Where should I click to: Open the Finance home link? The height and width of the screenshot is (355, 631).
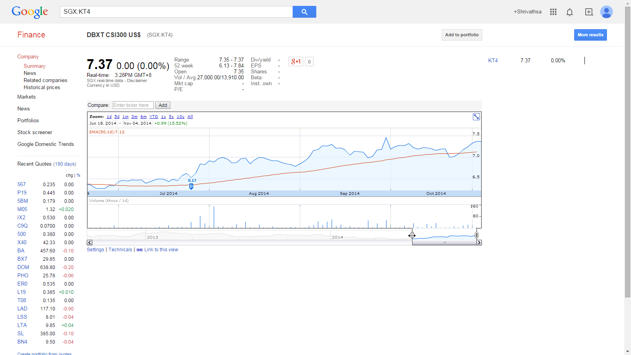[x=31, y=35]
